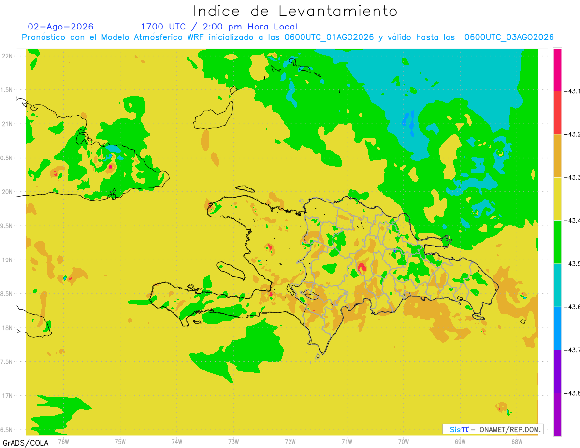Select the '-43.4' color scale value
This screenshot has height=448, width=580.
point(572,220)
